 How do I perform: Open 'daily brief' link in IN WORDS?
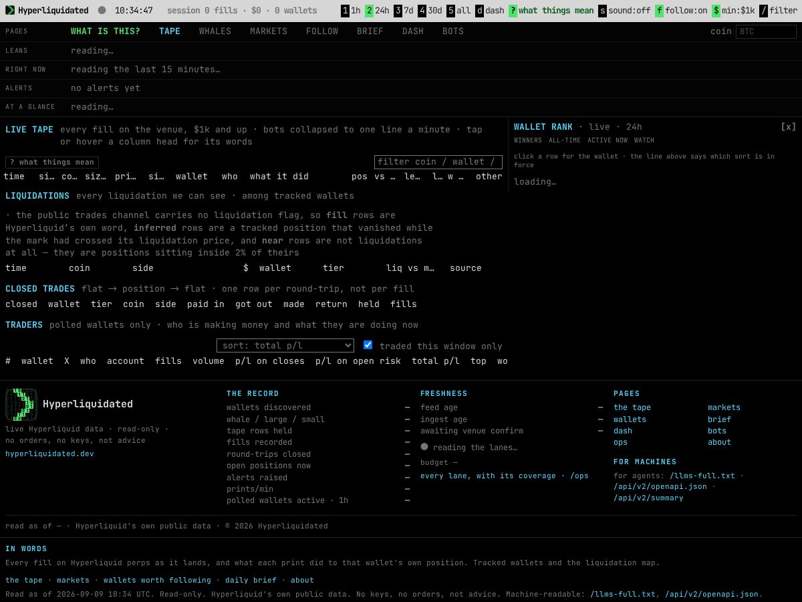(251, 580)
